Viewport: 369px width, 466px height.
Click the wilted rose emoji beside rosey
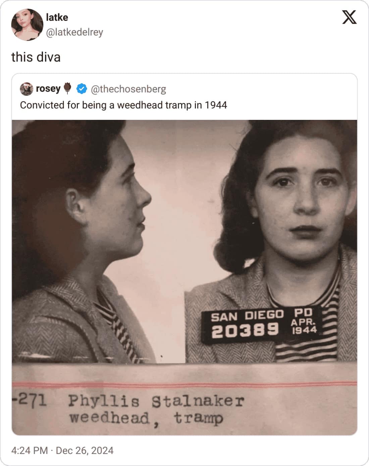(68, 88)
